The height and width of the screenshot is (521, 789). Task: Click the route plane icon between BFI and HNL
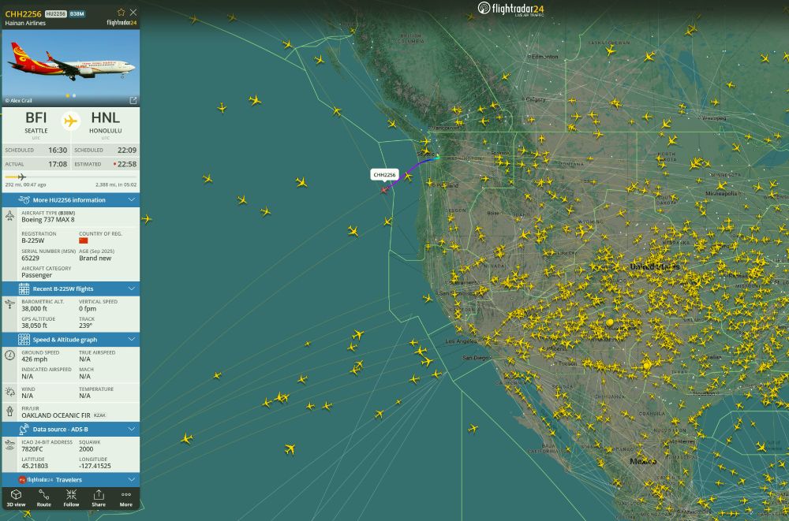71,121
